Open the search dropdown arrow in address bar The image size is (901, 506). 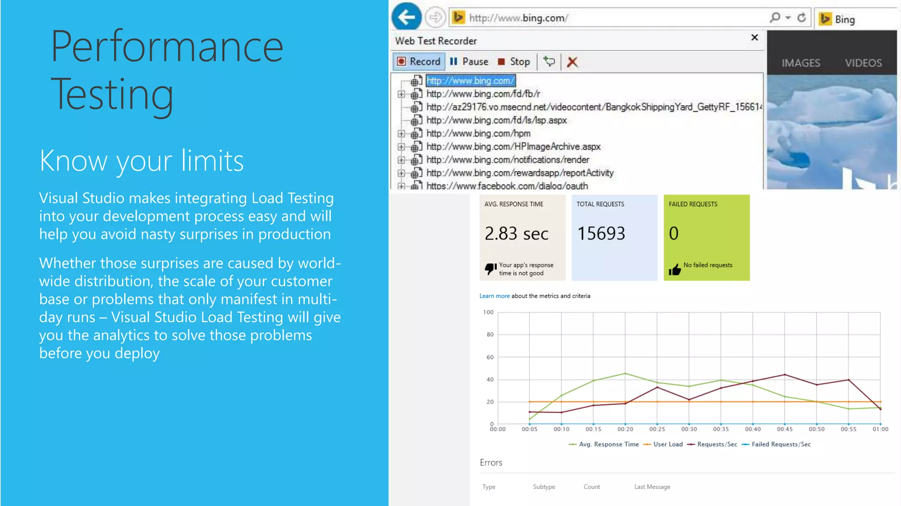(788, 18)
